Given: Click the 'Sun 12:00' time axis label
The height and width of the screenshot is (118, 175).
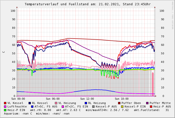Looking at the screenshot, I should tap(87, 99).
